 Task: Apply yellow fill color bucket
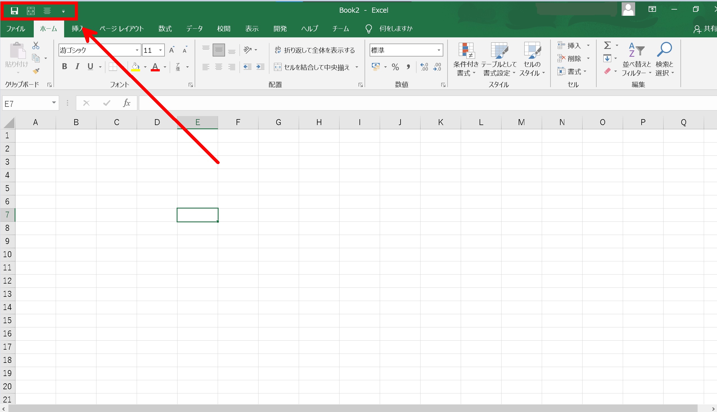136,67
